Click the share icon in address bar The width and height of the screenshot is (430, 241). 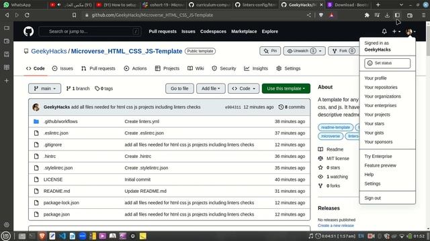coord(309,15)
